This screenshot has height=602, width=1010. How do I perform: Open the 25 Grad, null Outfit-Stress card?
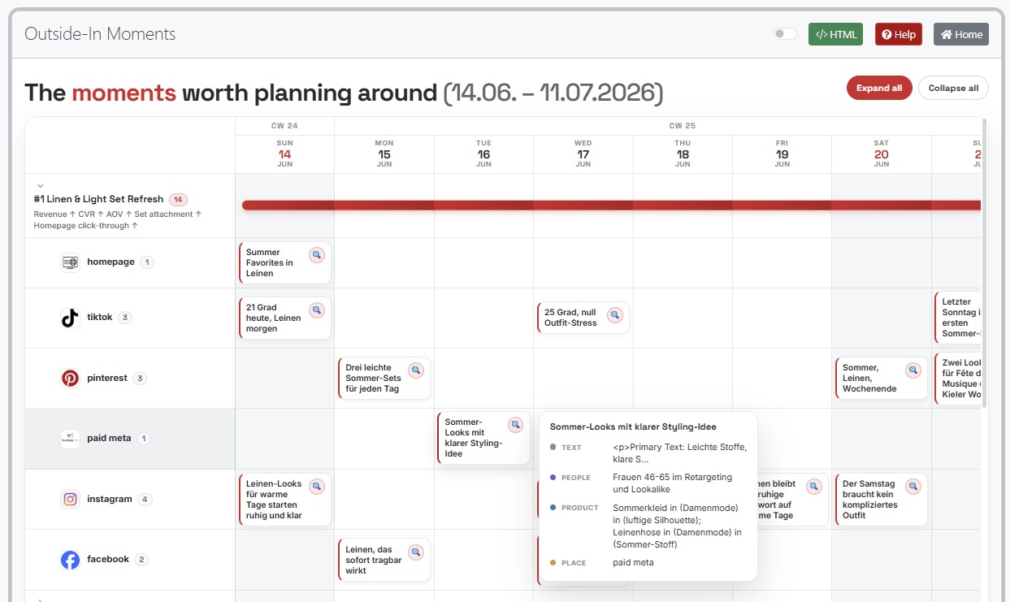tap(583, 318)
